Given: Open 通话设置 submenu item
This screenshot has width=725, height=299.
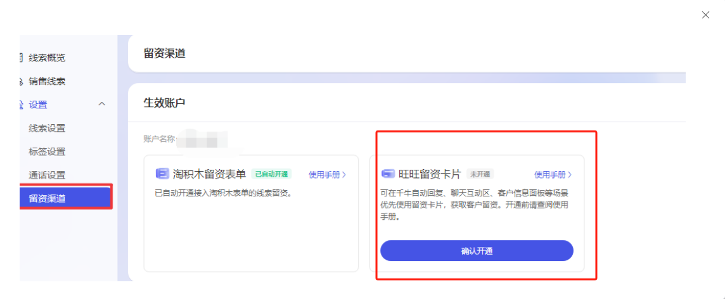Looking at the screenshot, I should pyautogui.click(x=47, y=175).
